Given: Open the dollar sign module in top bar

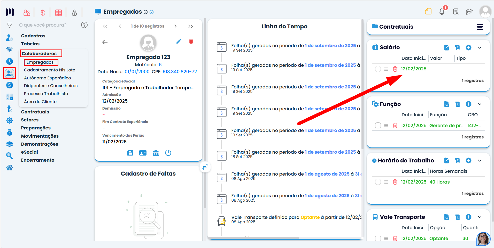Looking at the screenshot, I should (x=43, y=12).
